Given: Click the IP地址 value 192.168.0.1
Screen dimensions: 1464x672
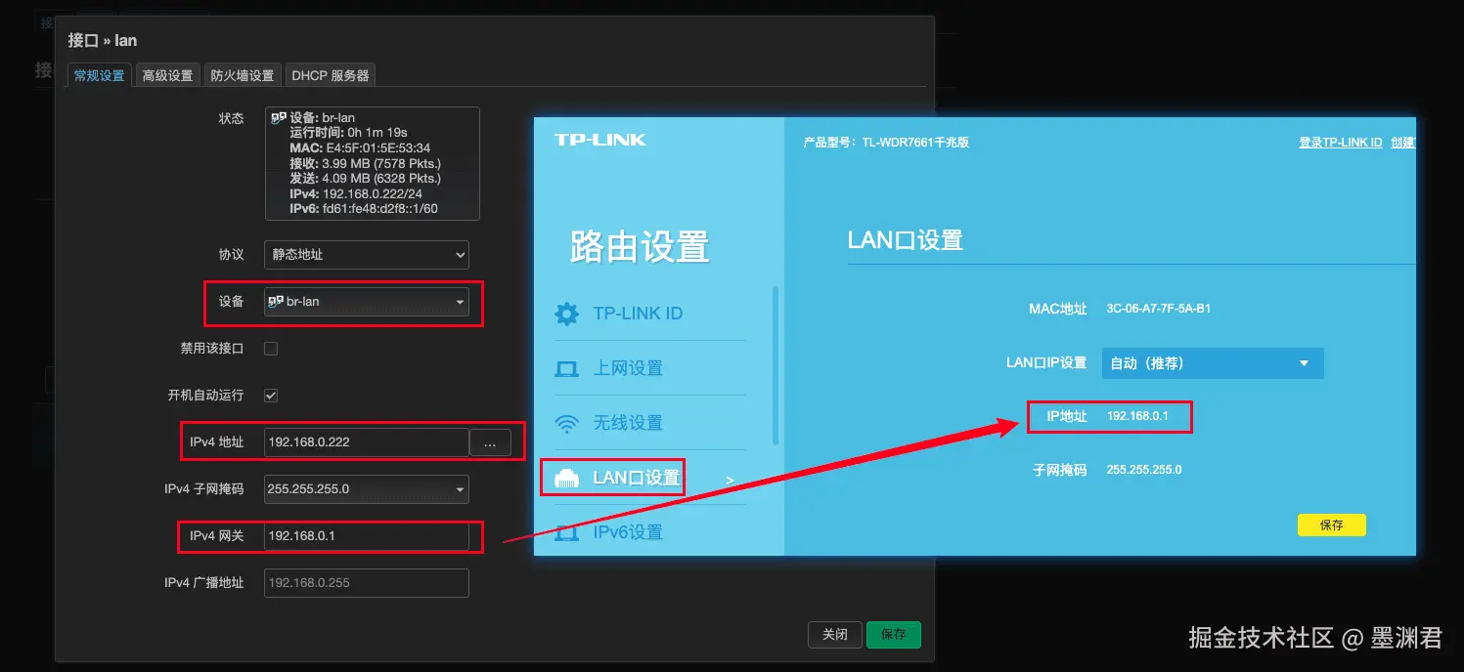Looking at the screenshot, I should pyautogui.click(x=1136, y=416).
